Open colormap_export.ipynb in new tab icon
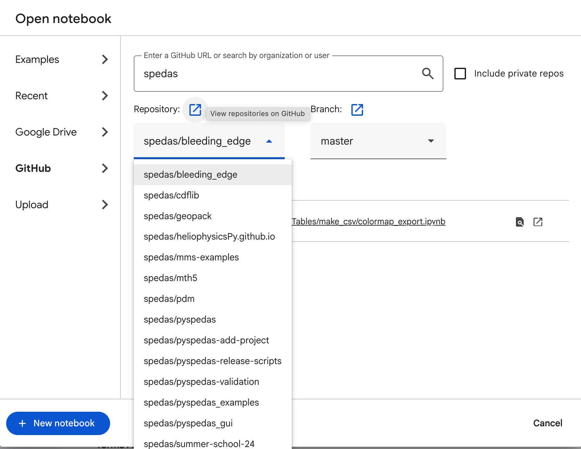Image resolution: width=581 pixels, height=449 pixels. (538, 222)
